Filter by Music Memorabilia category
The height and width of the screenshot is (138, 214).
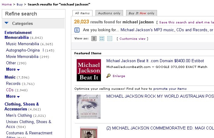tap(22, 44)
